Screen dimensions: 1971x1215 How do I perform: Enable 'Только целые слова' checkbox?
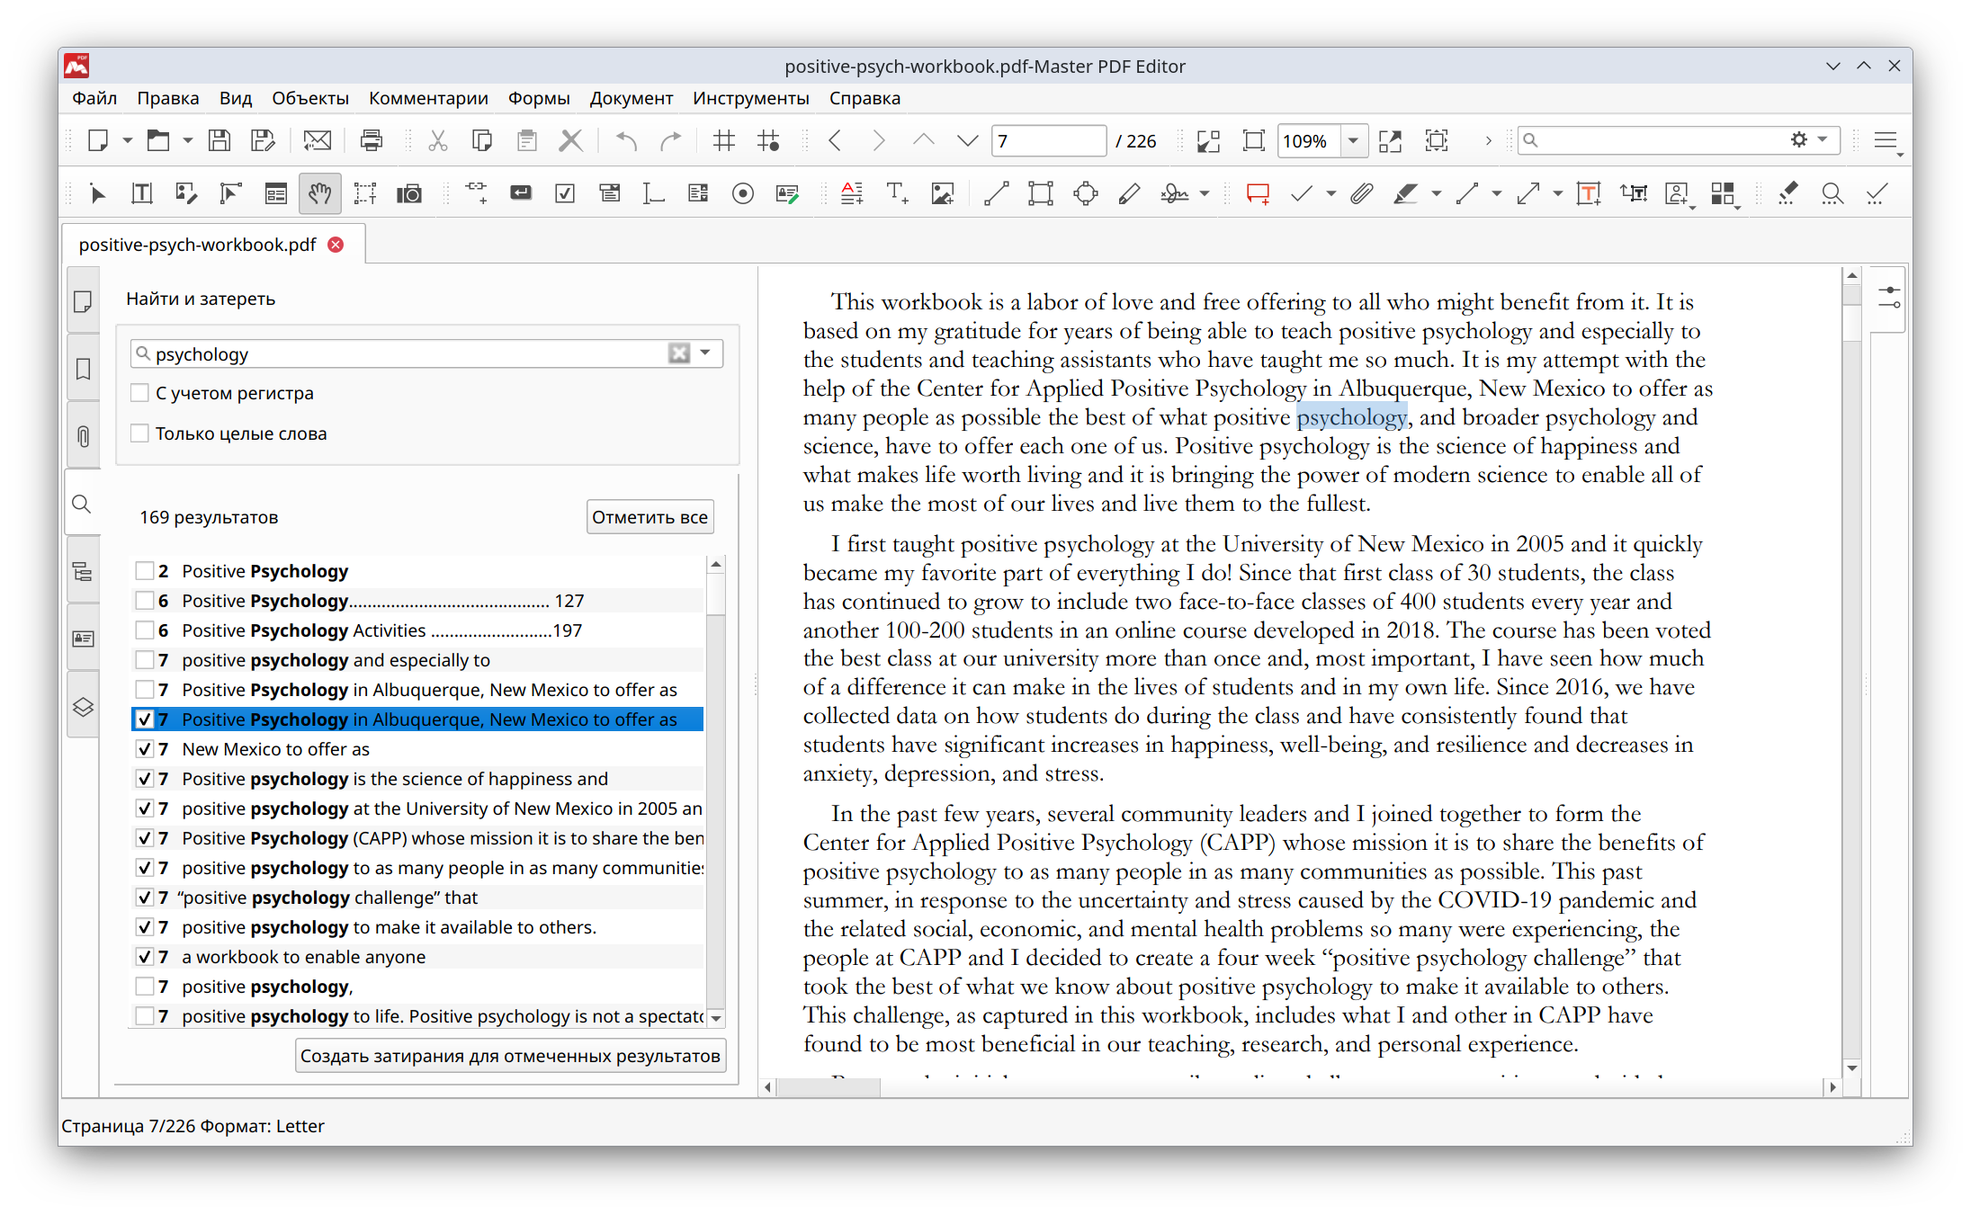[x=139, y=433]
